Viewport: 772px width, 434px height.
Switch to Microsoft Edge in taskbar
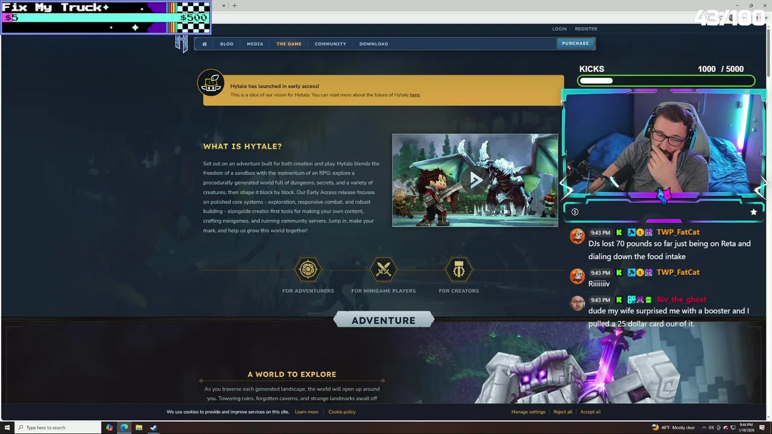point(124,427)
